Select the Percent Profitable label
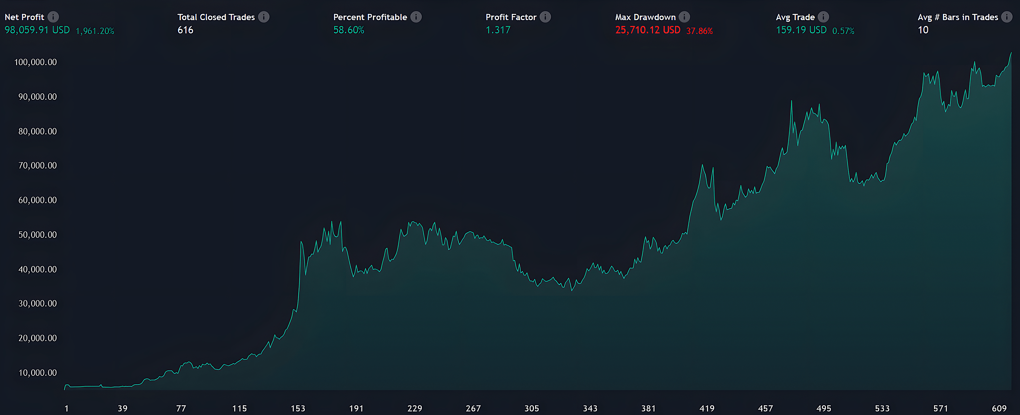The image size is (1020, 415). 370,17
